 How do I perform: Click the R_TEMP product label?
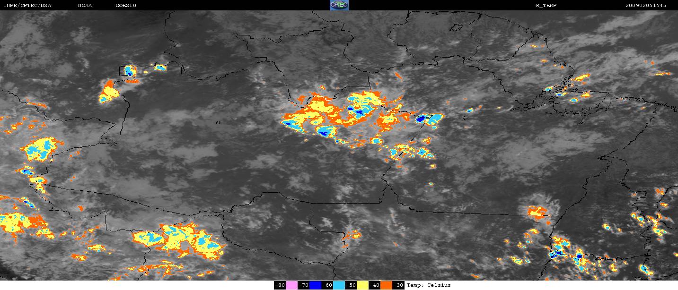tap(546, 5)
